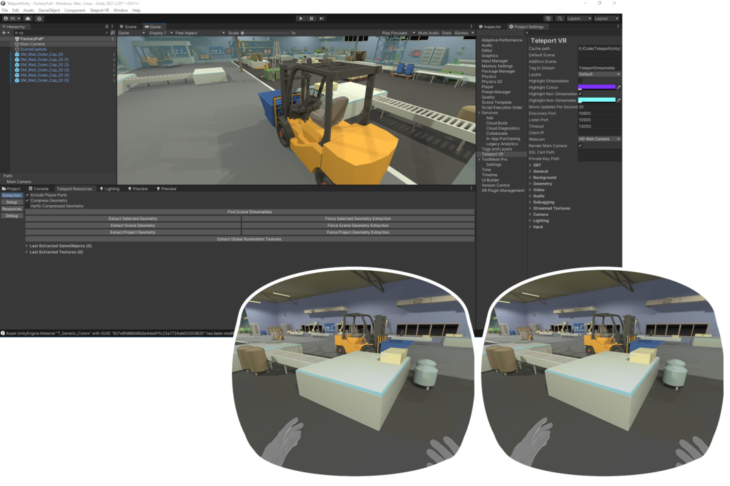
Task: Open the GameObject menu
Action: [x=49, y=10]
